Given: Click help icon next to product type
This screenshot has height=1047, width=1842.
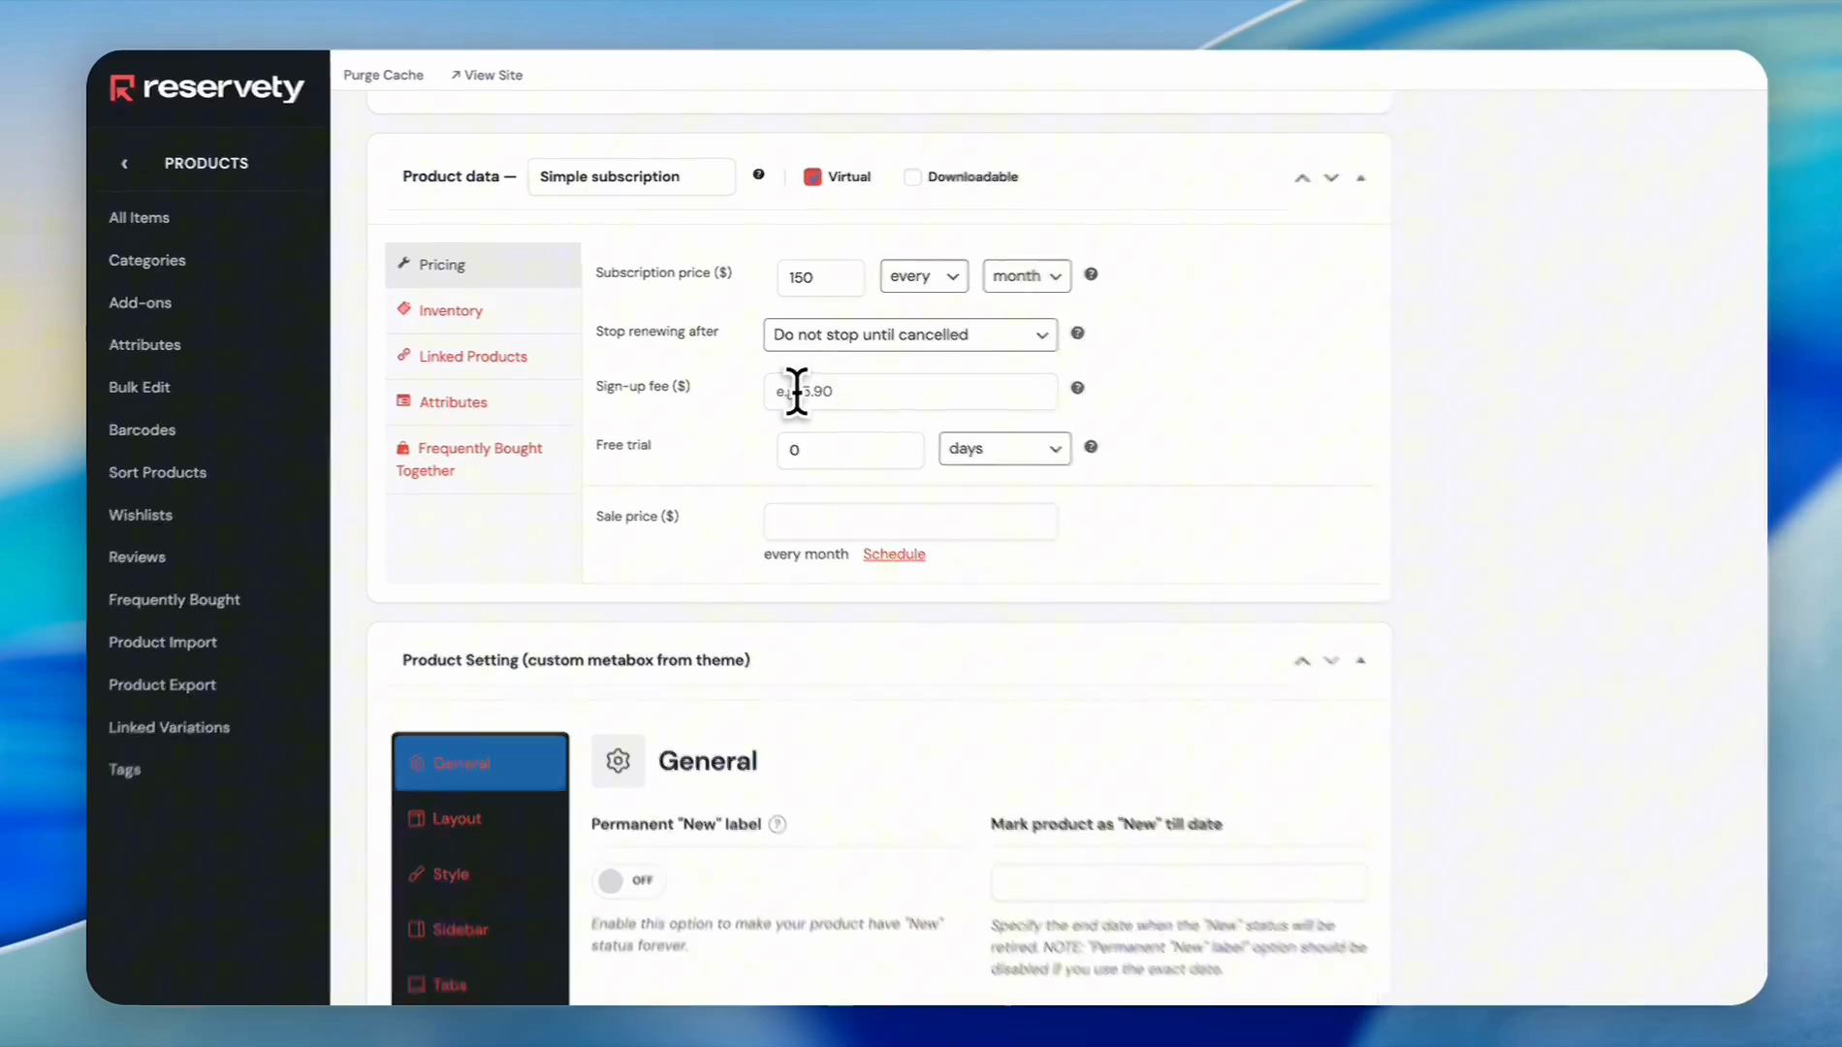Looking at the screenshot, I should click(758, 175).
